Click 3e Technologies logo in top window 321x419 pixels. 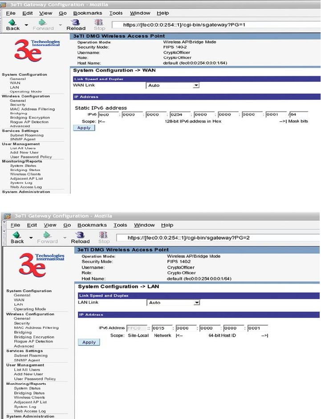(37, 50)
